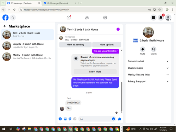Viewport: 176px width, 132px height.
Task: Click Learn More in scam warning
Action: pyautogui.click(x=95, y=71)
